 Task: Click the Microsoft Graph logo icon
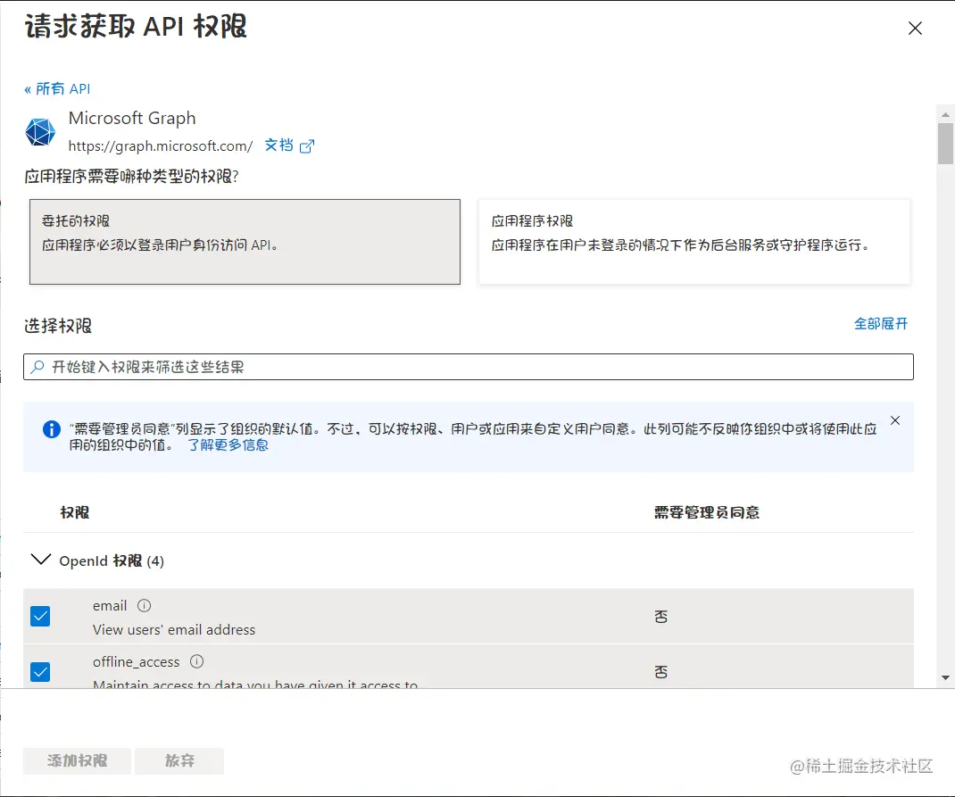40,131
